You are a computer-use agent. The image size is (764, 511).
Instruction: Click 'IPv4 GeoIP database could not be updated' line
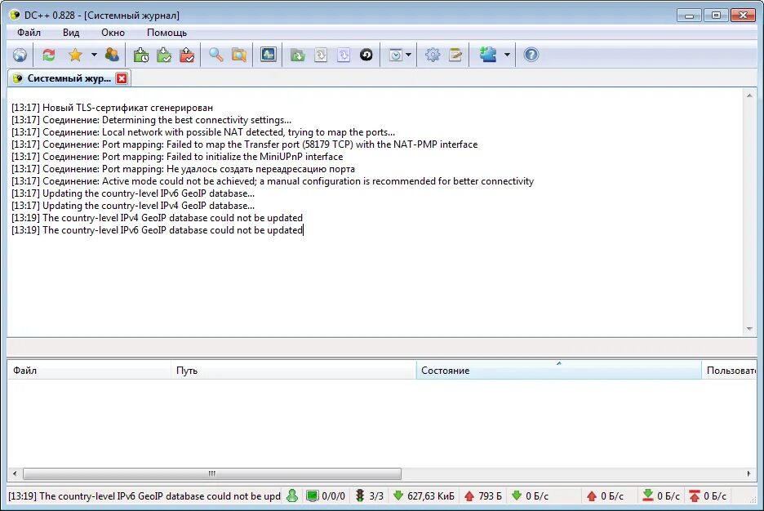pyautogui.click(x=157, y=218)
